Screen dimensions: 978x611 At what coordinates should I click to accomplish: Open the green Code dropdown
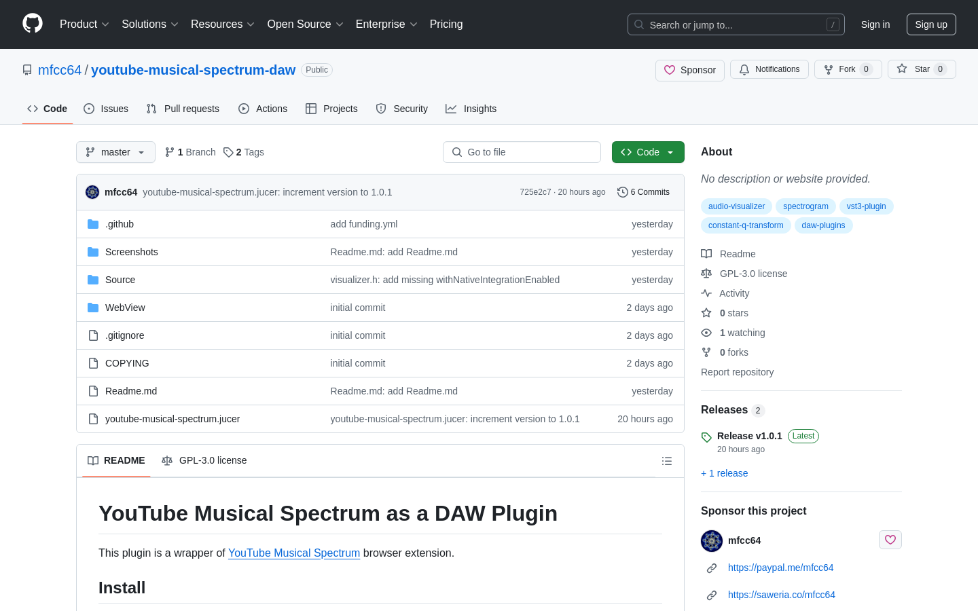[x=648, y=152]
